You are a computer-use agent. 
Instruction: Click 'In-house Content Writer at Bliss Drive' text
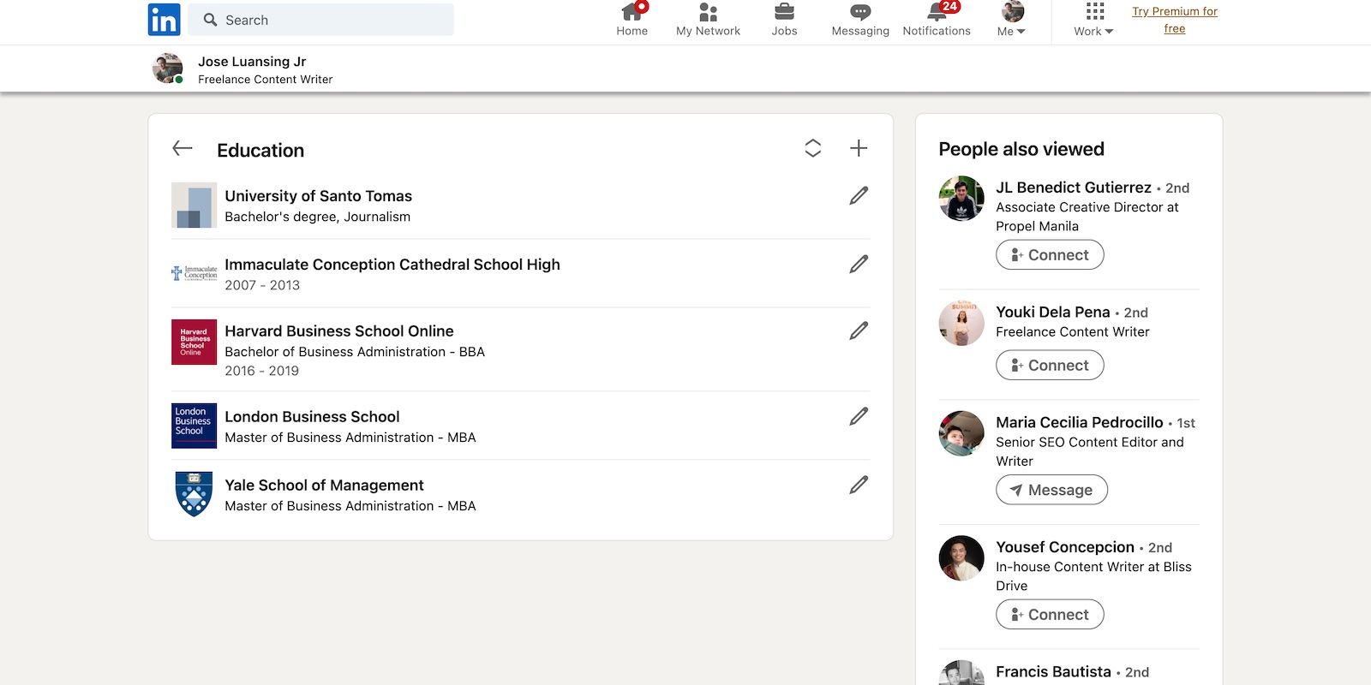point(1093,576)
